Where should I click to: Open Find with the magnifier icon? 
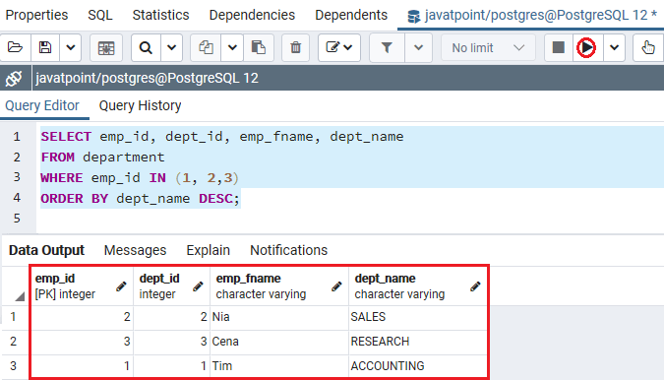[x=146, y=47]
